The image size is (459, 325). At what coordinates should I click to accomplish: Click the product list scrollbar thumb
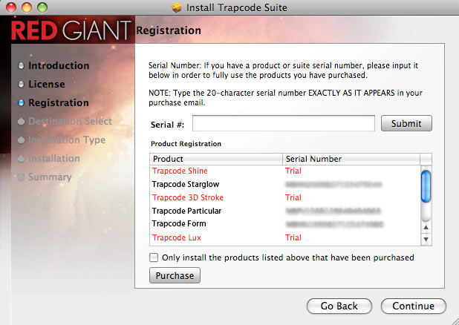coord(426,186)
